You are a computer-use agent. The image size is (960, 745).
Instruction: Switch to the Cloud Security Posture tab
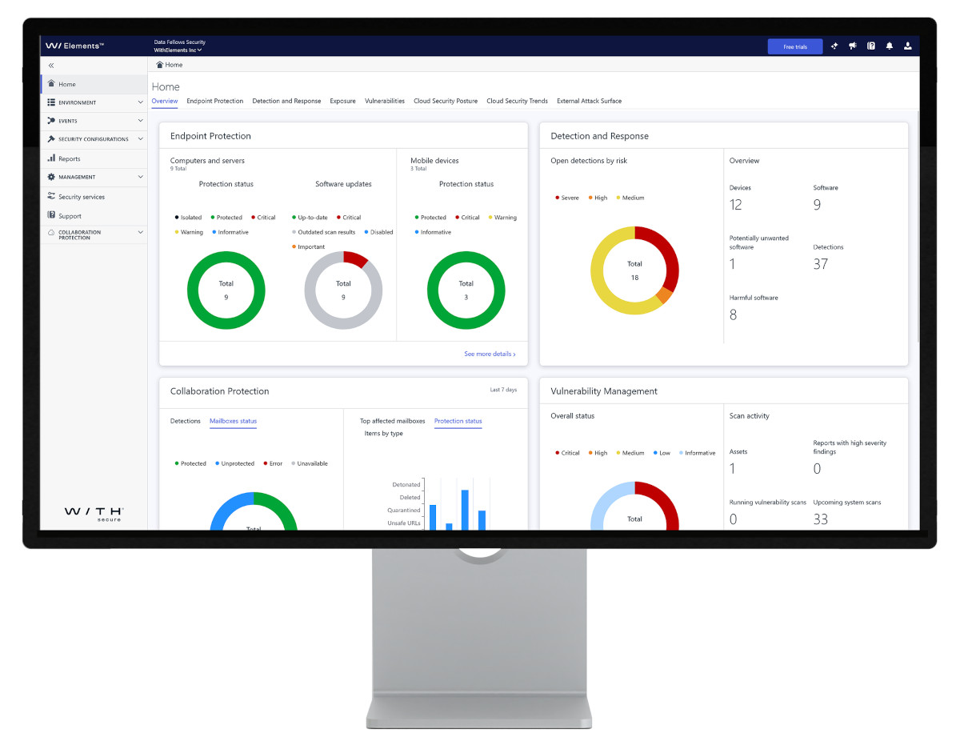(446, 101)
